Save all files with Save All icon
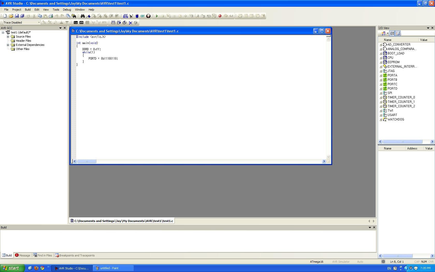Image resolution: width=435 pixels, height=272 pixels. pyautogui.click(x=23, y=16)
